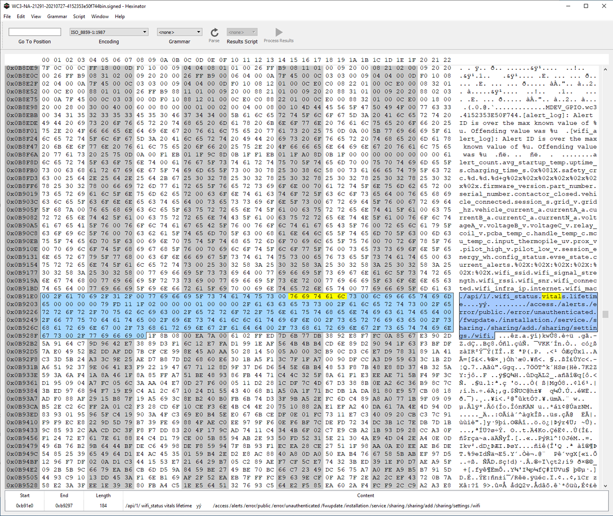Click the Hexinator app icon in title bar
Image resolution: width=613 pixels, height=516 pixels.
(x=6, y=6)
